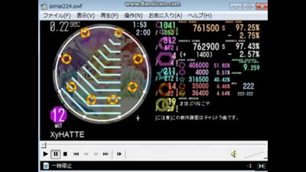
Task: Click the frame step button
Action: [x=119, y=154]
